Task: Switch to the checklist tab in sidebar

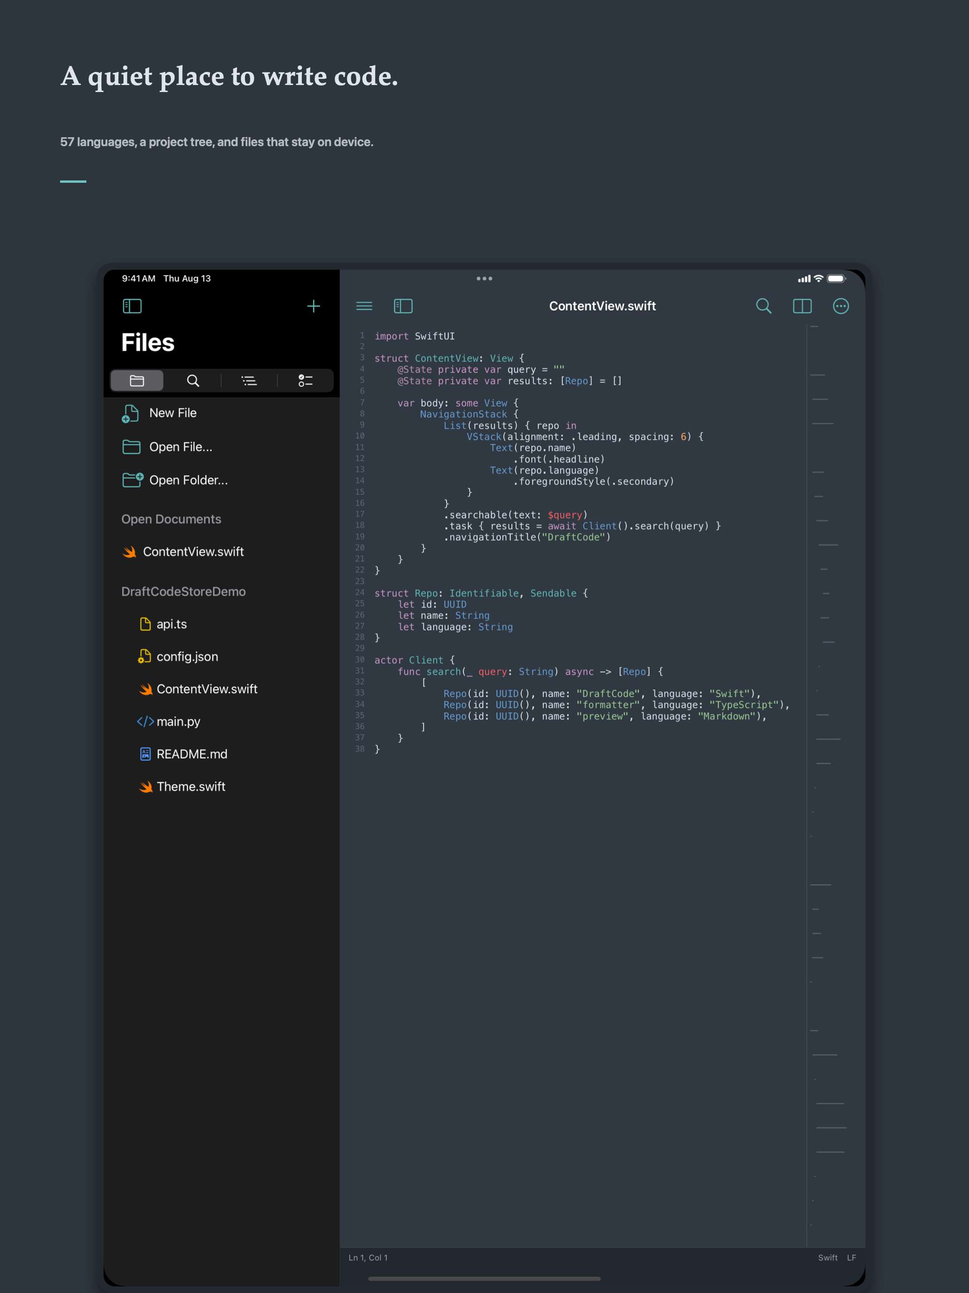Action: (x=306, y=381)
